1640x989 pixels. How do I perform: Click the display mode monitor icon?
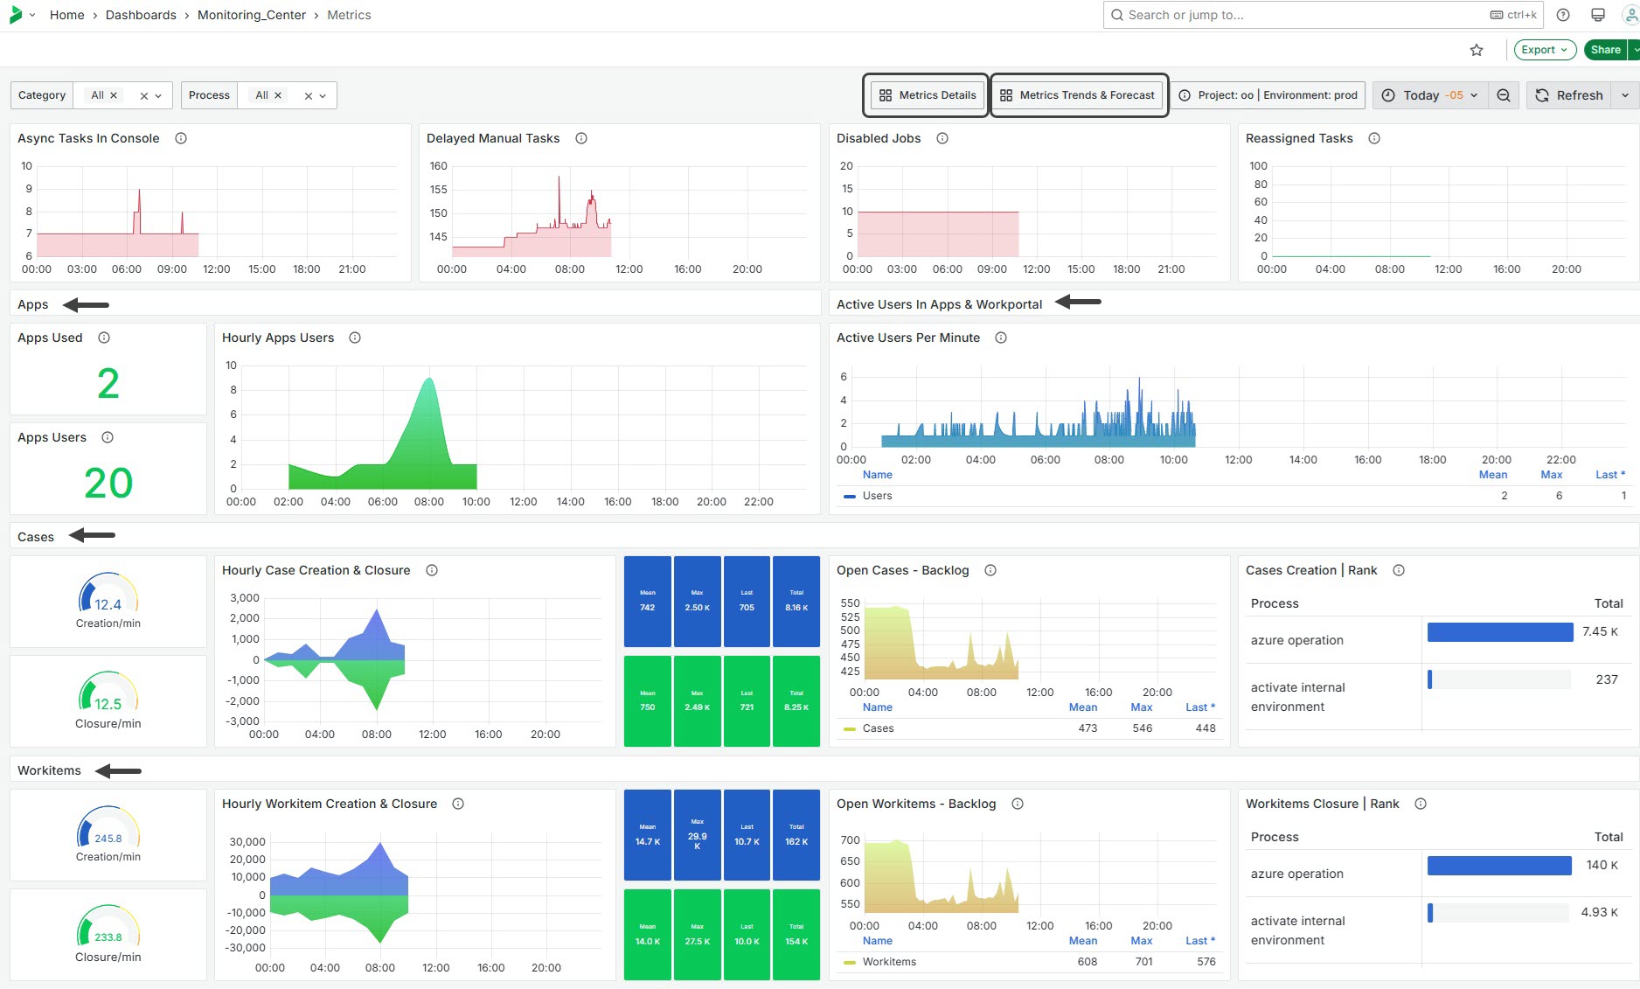click(x=1597, y=15)
